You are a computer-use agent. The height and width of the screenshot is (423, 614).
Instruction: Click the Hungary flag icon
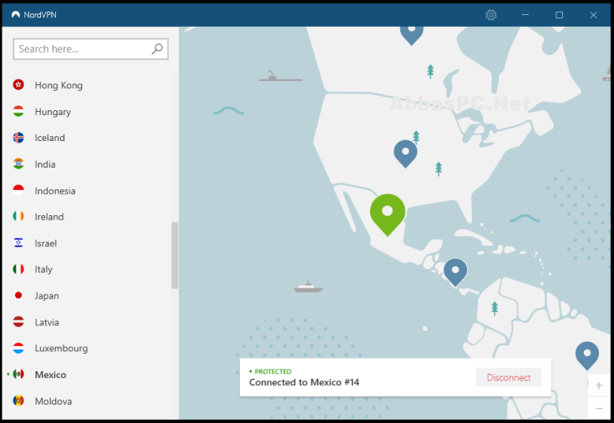(x=18, y=111)
